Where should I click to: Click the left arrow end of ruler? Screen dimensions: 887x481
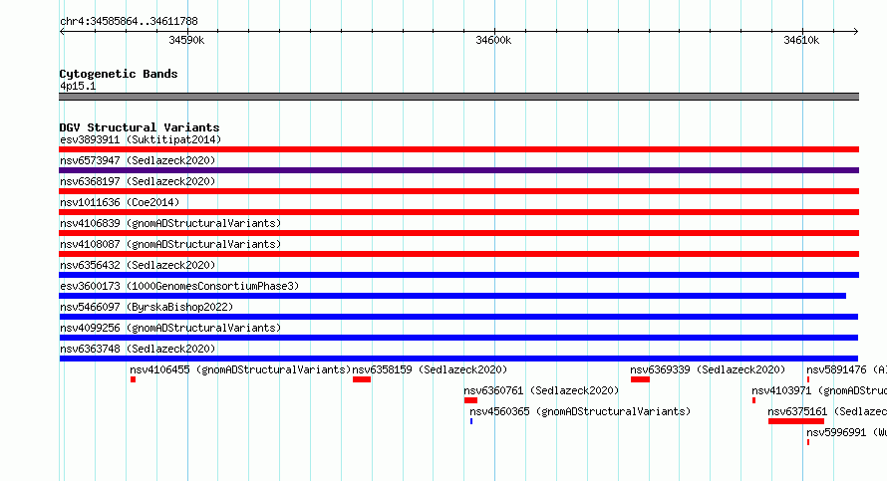coord(62,31)
